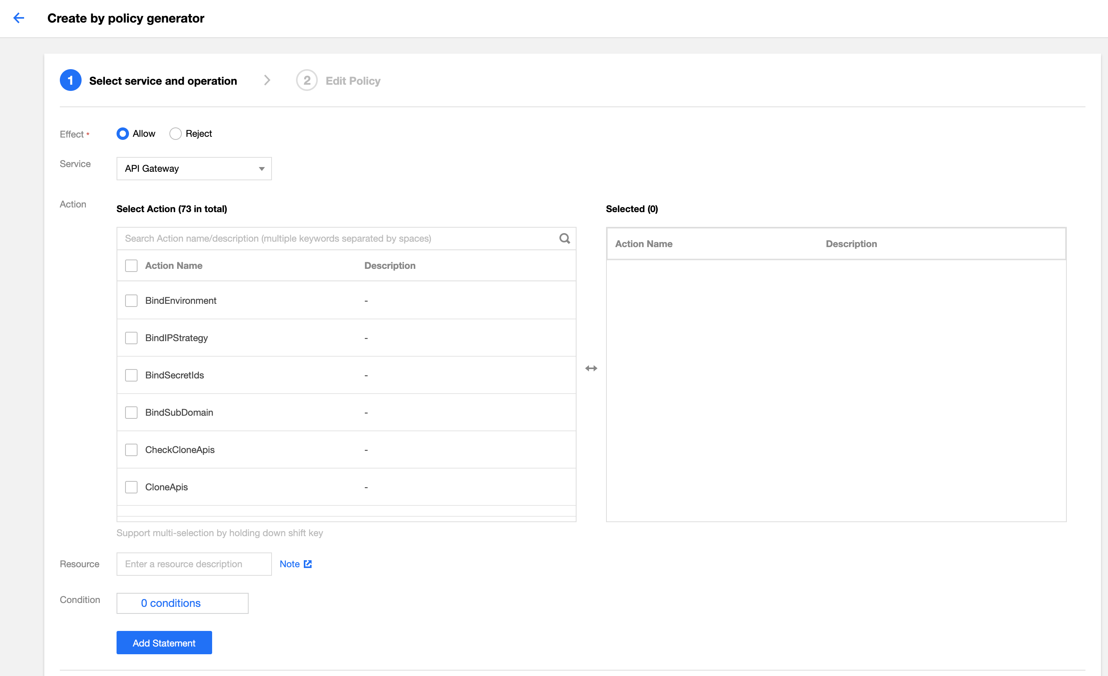Click the CheckCloneApis action name
This screenshot has width=1108, height=676.
(180, 450)
